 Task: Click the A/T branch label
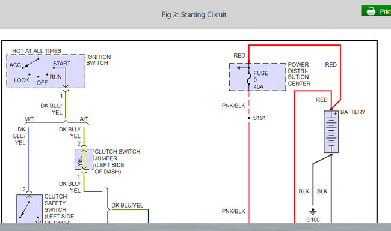(84, 119)
